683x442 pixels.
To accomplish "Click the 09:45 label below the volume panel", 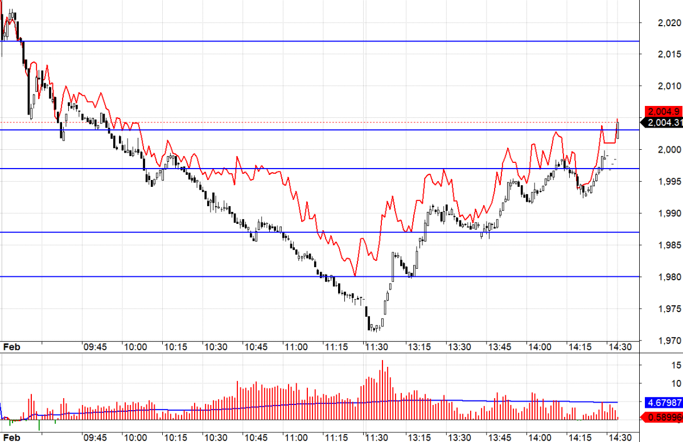I will click(x=95, y=437).
